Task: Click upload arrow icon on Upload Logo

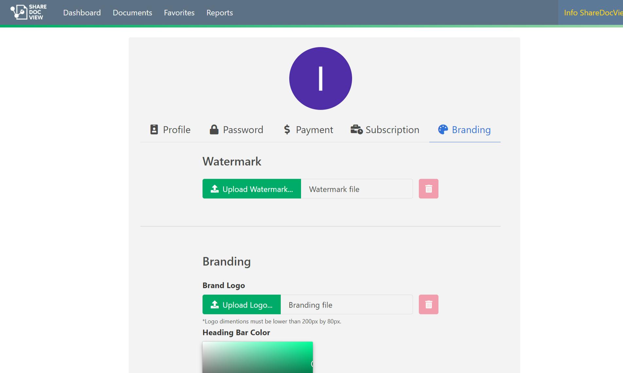Action: point(215,304)
